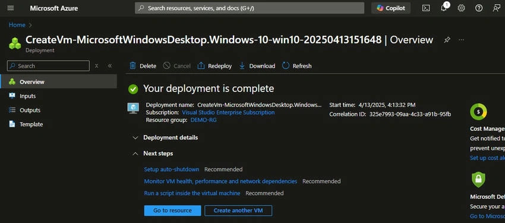505x223 pixels.
Task: Select the Correlation ID value text
Action: (410, 114)
